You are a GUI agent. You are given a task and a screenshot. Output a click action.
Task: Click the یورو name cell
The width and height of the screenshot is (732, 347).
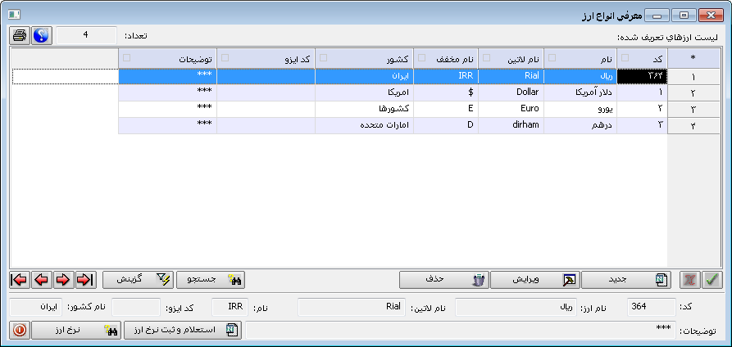(580, 109)
